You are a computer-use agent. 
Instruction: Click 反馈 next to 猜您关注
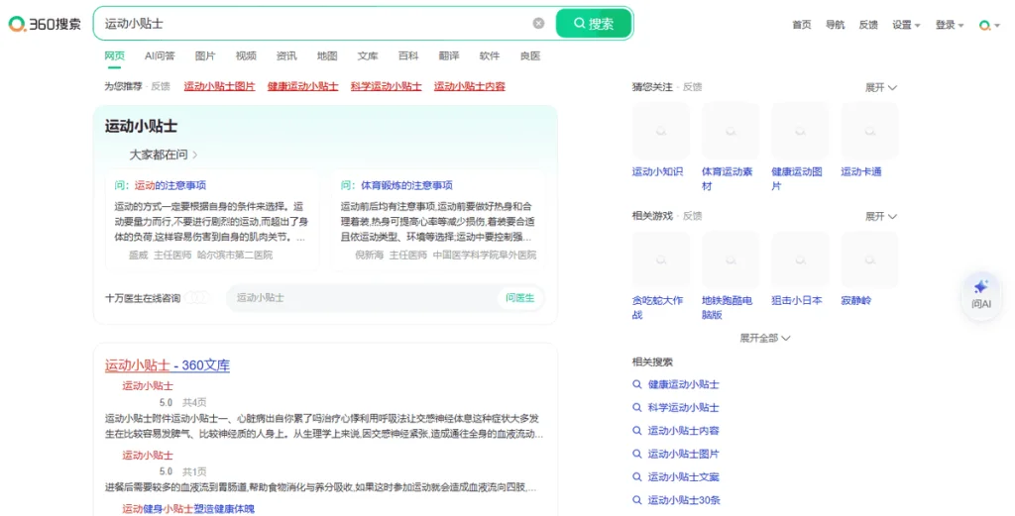click(693, 86)
